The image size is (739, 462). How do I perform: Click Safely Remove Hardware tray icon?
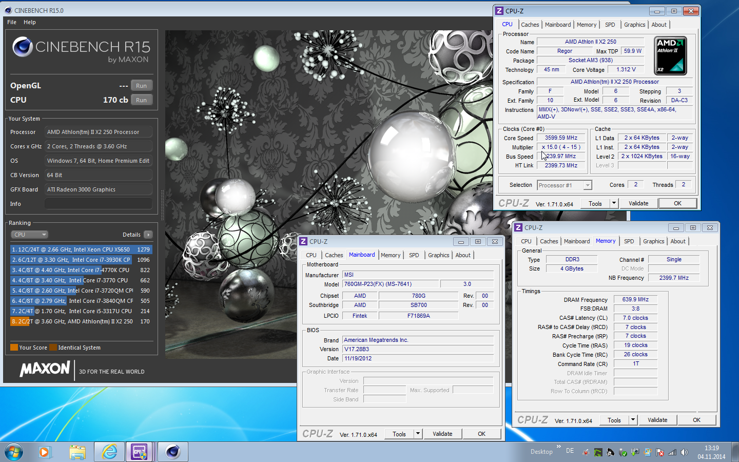[623, 452]
